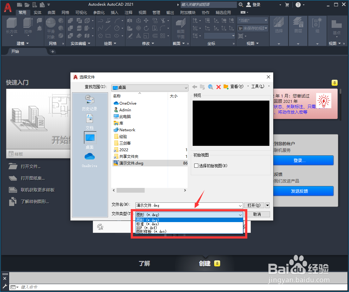Viewport: 349px width, 292px height.
Task: Choose 标准 (*.dws) from file type list
Action: coord(189,224)
